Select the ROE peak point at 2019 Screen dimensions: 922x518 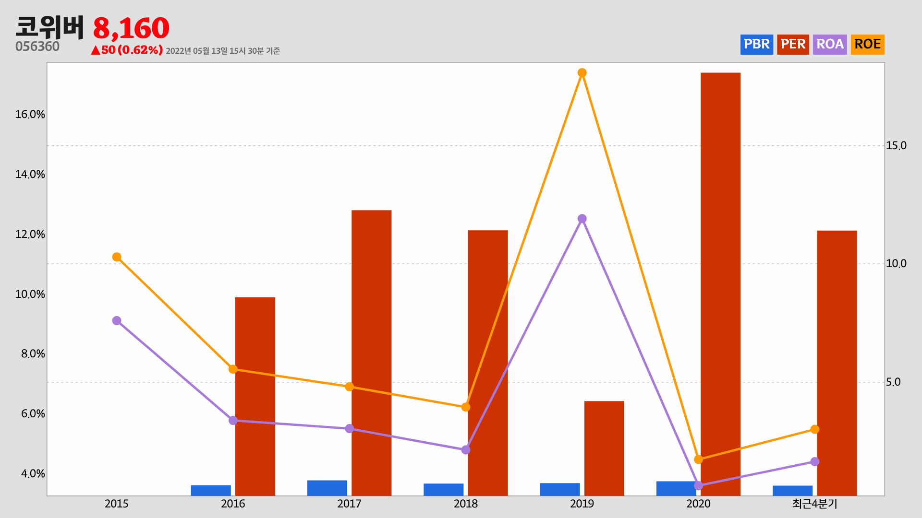[x=582, y=73]
